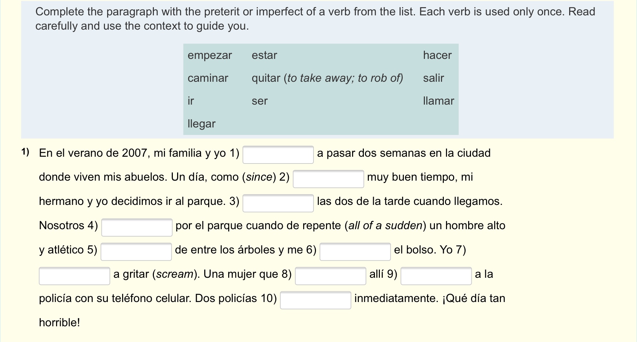Click "caminar" in the word bank

208,78
